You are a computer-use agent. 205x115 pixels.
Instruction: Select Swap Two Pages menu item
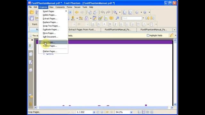tap(53, 26)
